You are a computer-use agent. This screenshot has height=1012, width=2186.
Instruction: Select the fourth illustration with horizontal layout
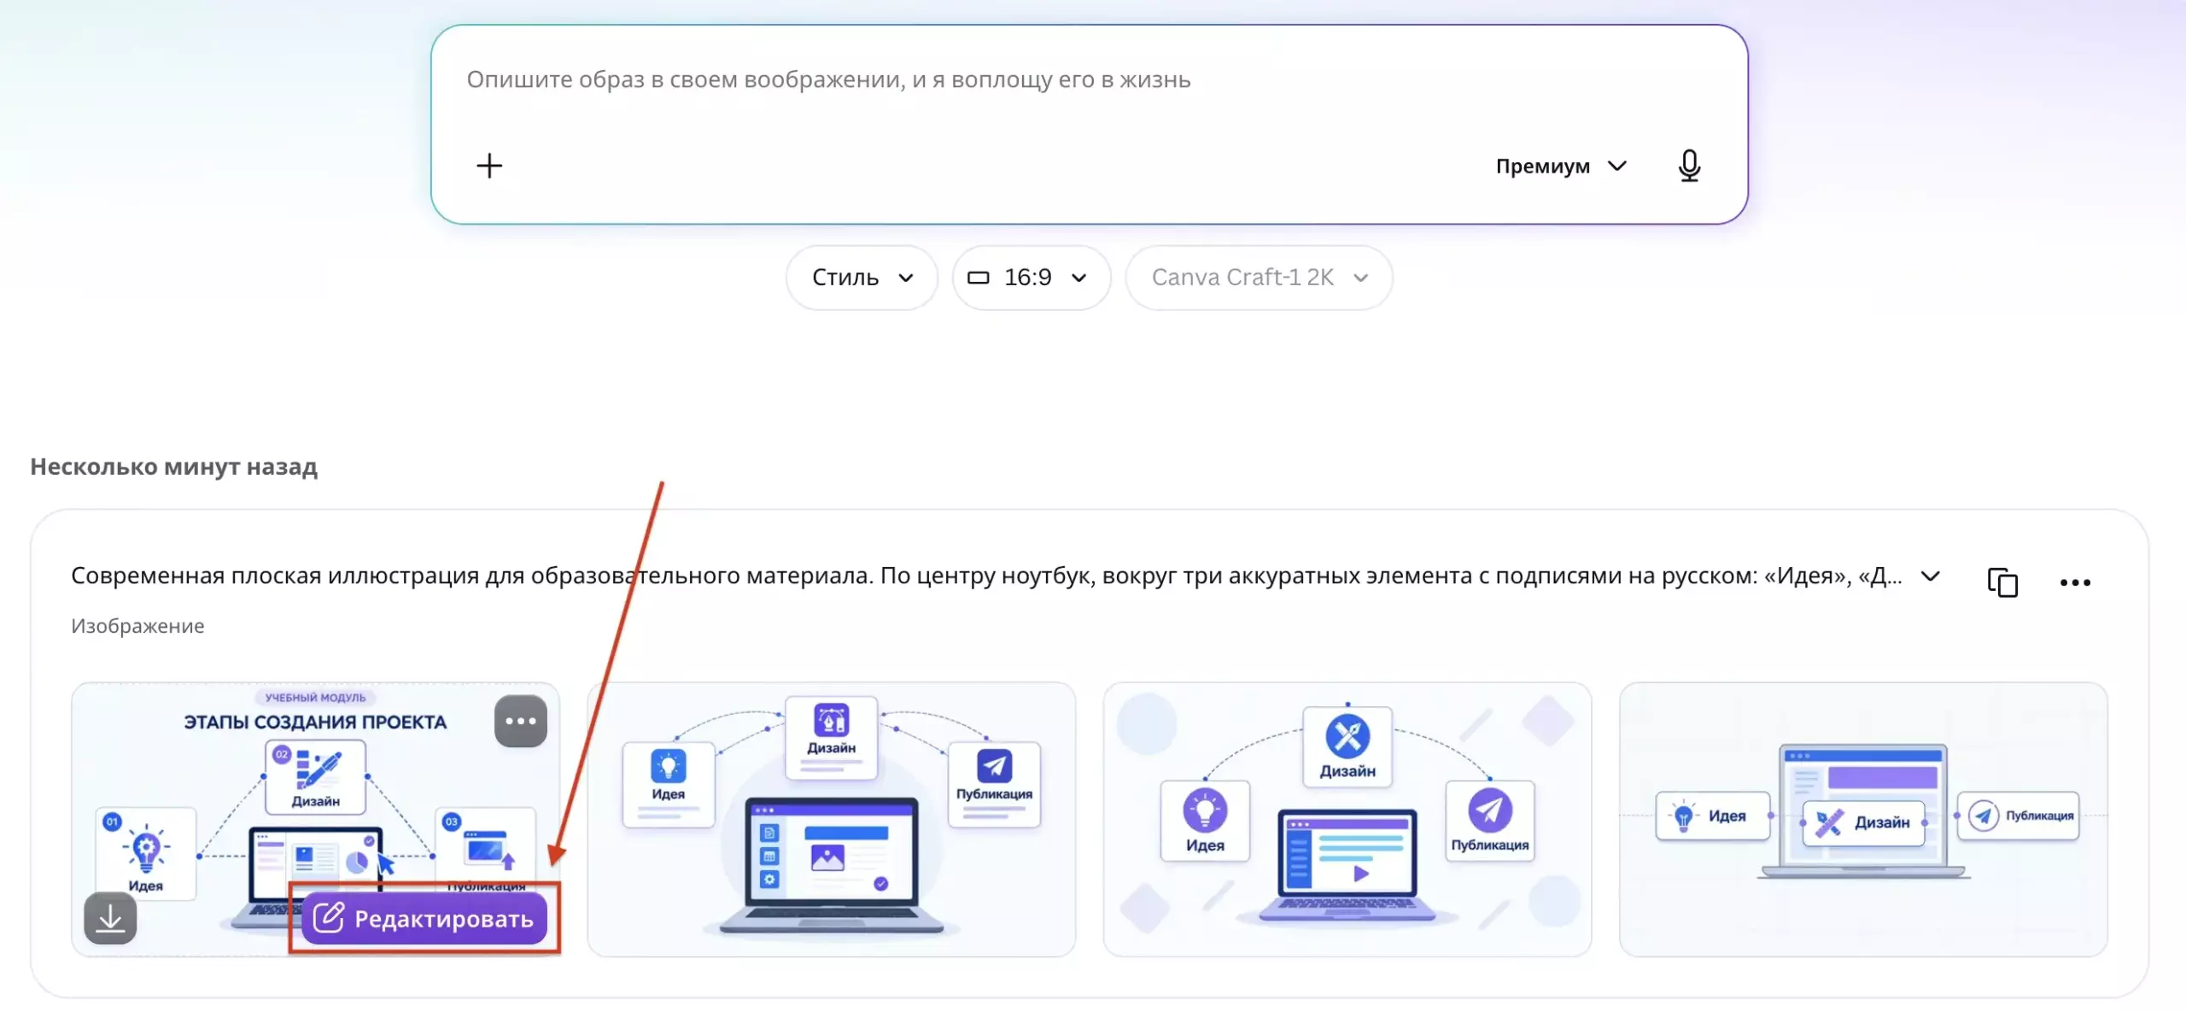point(1863,820)
